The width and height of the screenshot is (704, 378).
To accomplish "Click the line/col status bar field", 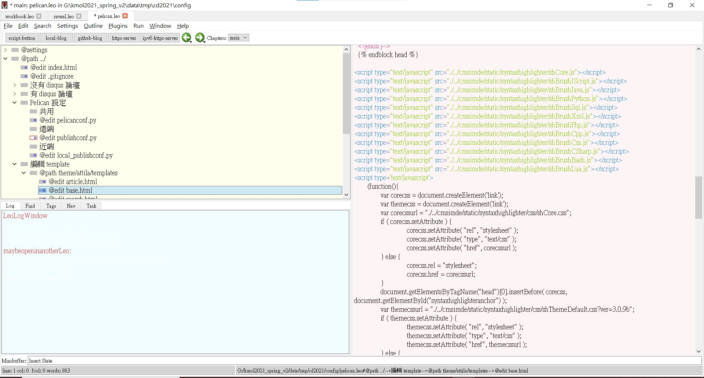I will click(x=118, y=371).
